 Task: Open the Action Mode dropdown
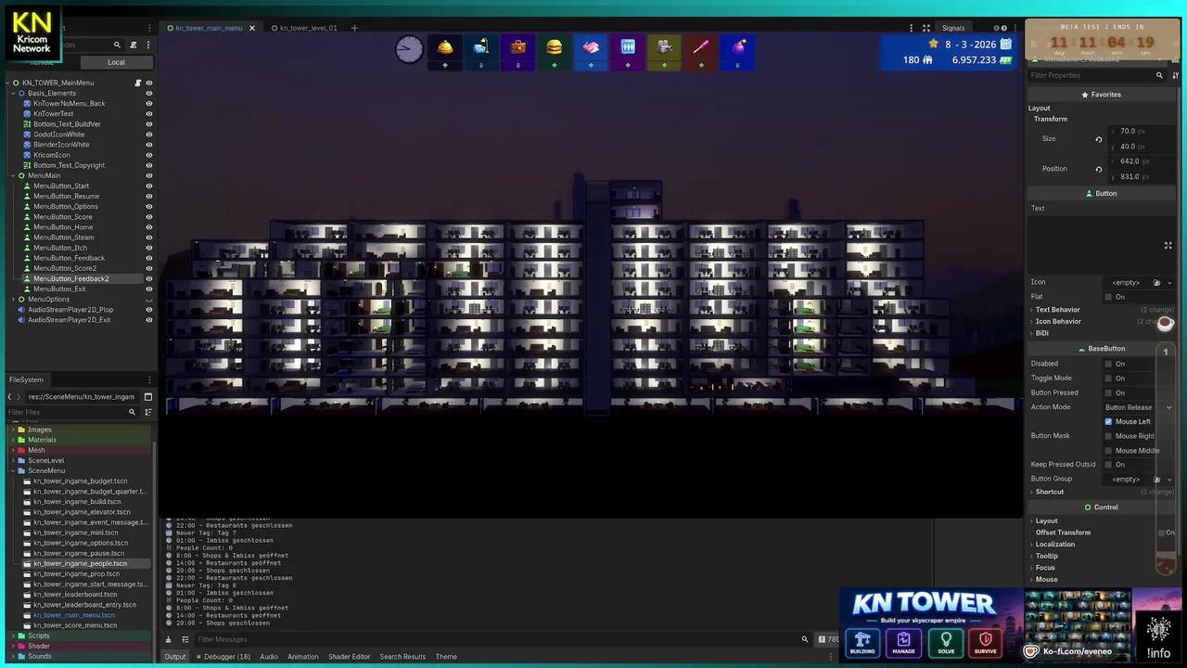[1138, 407]
